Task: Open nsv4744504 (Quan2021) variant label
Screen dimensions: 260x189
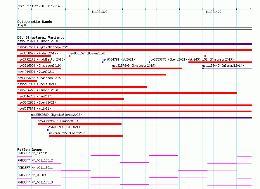Action: click(x=36, y=72)
